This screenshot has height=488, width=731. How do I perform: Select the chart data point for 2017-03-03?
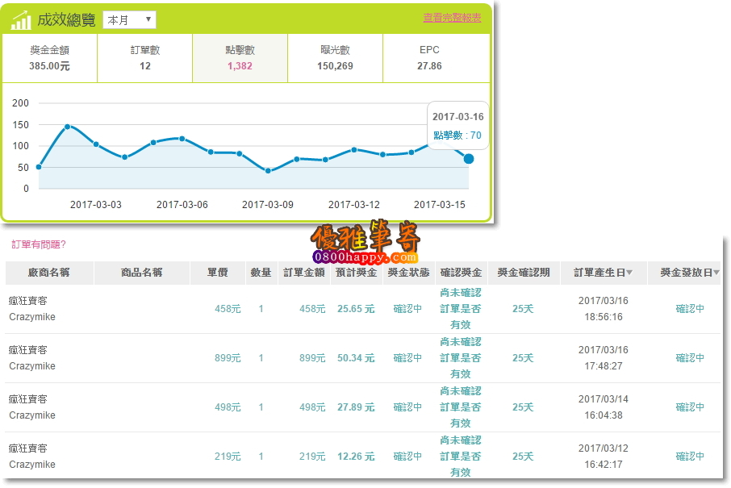pyautogui.click(x=96, y=144)
